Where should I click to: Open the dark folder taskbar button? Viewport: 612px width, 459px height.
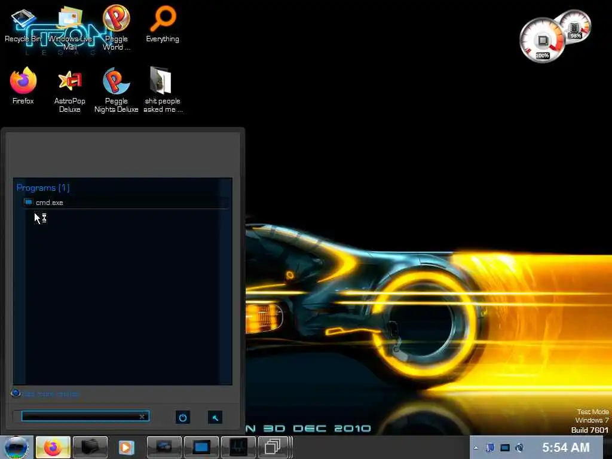[x=90, y=447]
